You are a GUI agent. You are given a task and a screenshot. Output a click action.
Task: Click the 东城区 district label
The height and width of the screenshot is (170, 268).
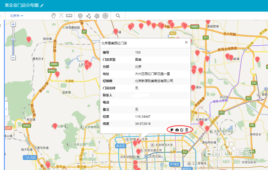tap(174, 164)
